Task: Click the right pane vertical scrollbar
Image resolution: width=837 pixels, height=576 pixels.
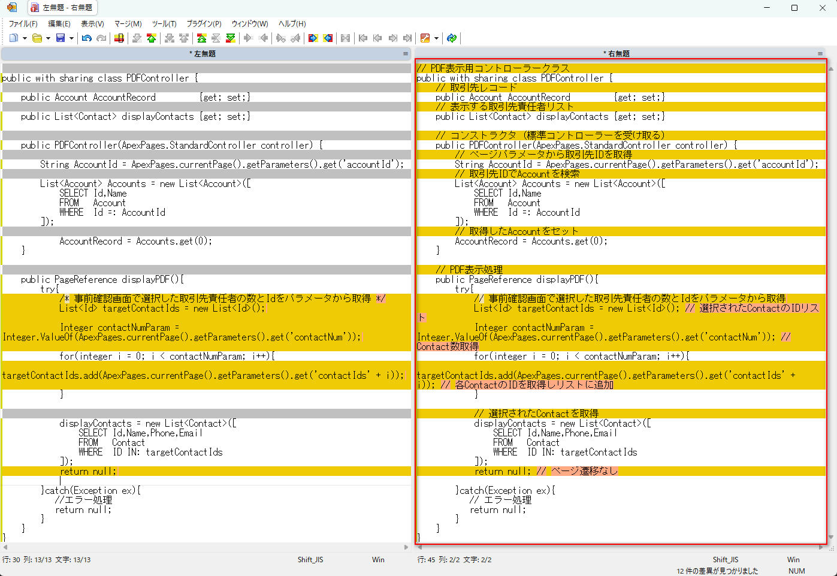Action: point(831,300)
